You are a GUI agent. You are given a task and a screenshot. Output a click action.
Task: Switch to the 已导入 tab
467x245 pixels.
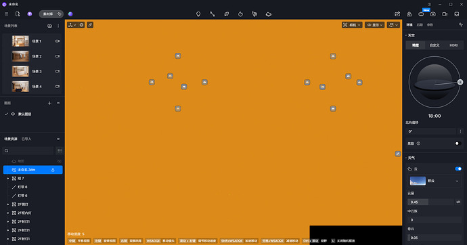26,139
